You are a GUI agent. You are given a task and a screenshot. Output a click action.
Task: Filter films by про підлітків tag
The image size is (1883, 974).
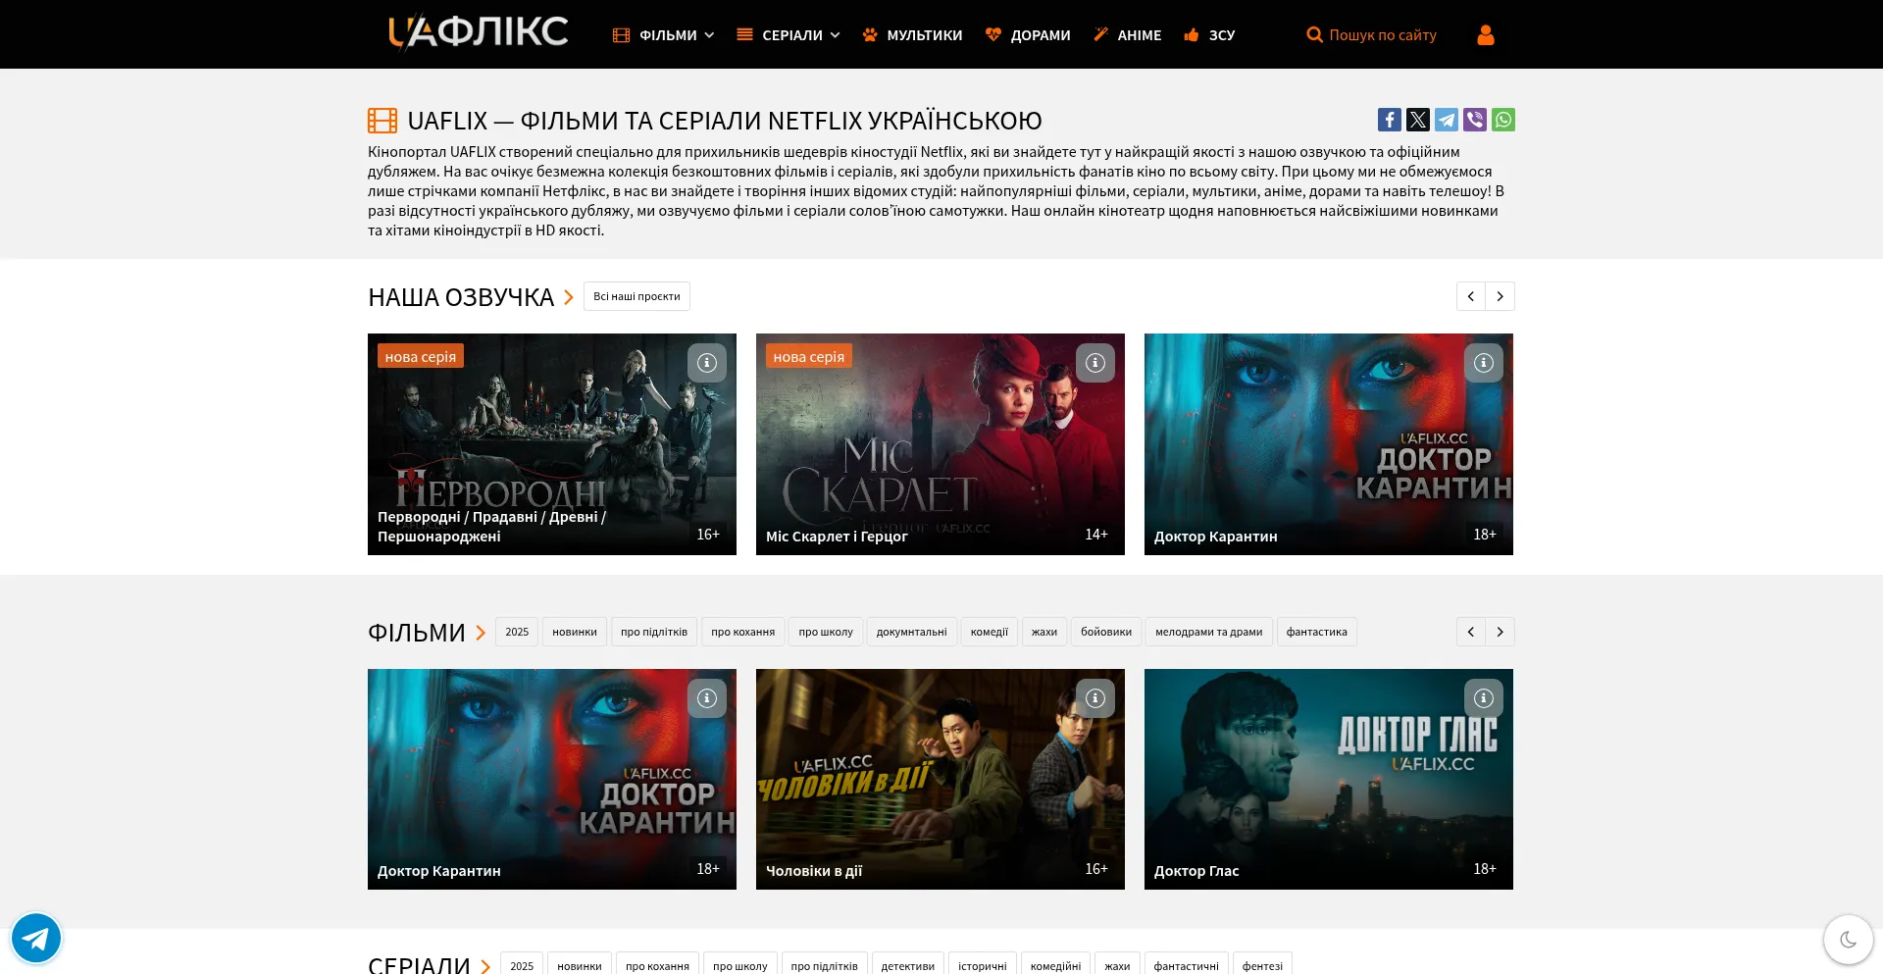654,632
